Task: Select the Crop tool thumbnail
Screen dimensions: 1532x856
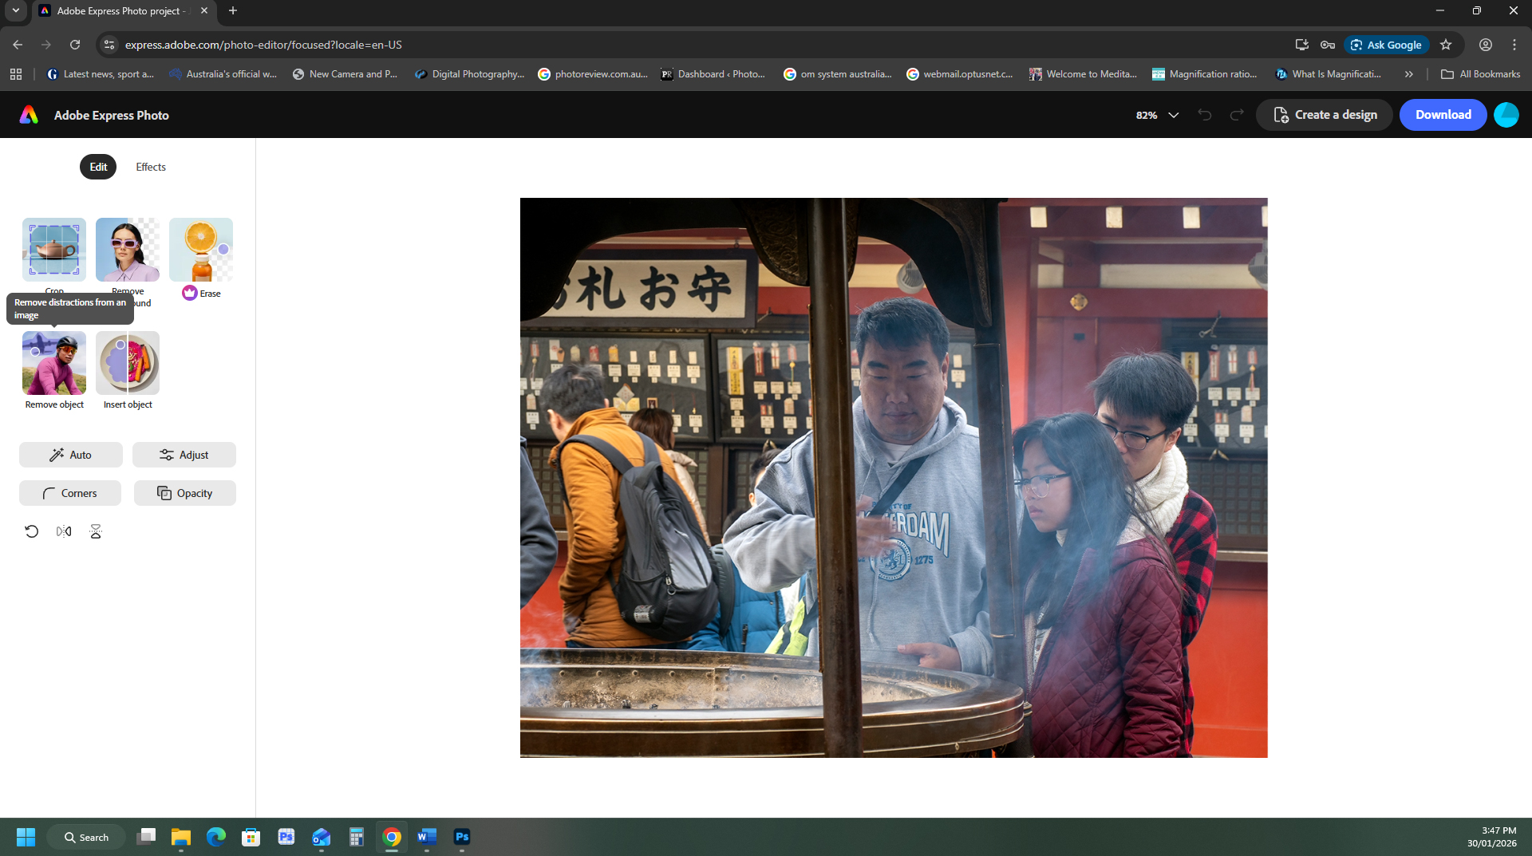Action: click(54, 249)
